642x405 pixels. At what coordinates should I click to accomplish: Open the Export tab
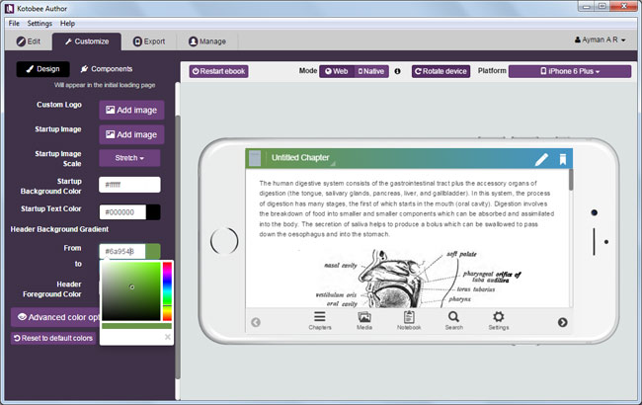[149, 41]
